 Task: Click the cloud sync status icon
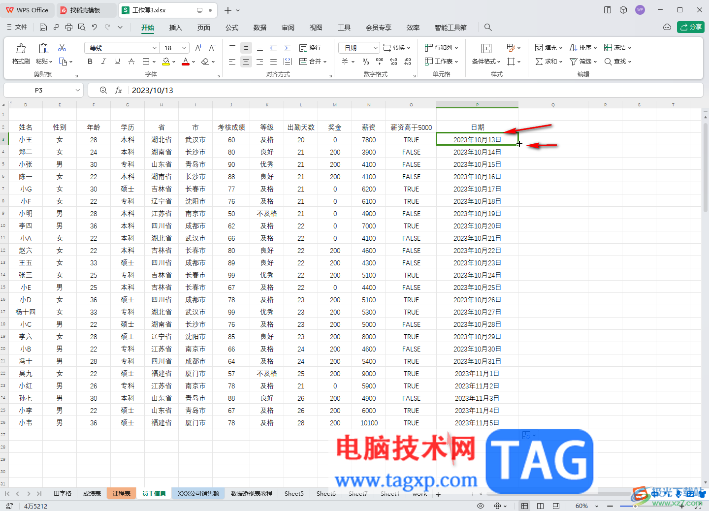click(x=667, y=27)
